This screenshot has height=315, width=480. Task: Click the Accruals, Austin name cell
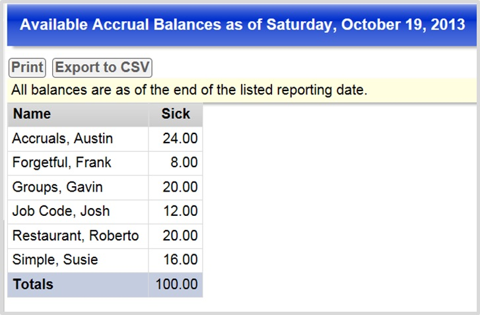(78, 139)
